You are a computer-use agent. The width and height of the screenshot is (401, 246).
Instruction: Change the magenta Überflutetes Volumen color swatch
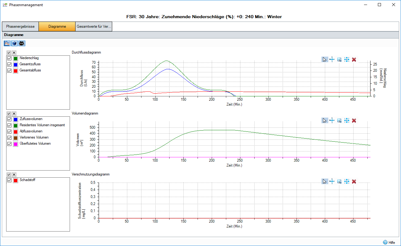pos(15,144)
